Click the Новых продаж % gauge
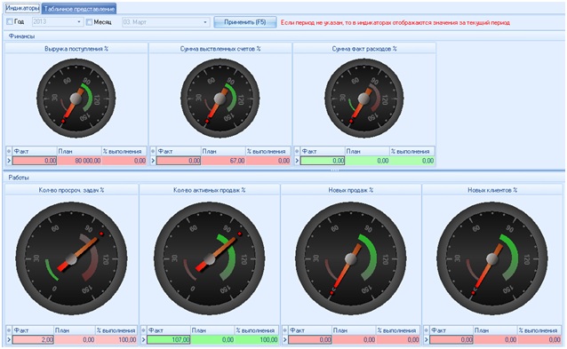 351,258
